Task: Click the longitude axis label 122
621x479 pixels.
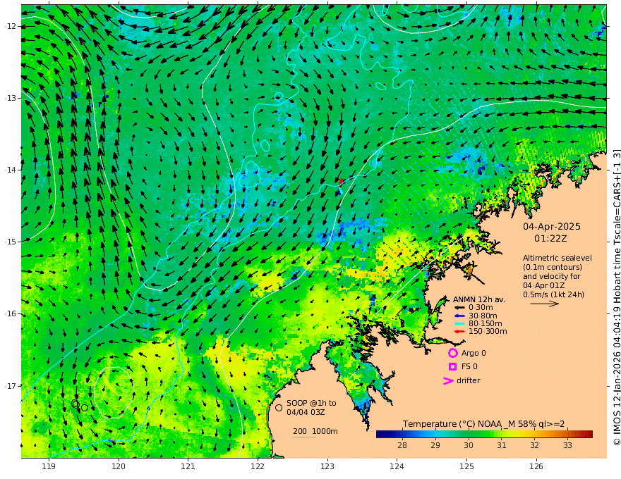Action: [x=258, y=467]
